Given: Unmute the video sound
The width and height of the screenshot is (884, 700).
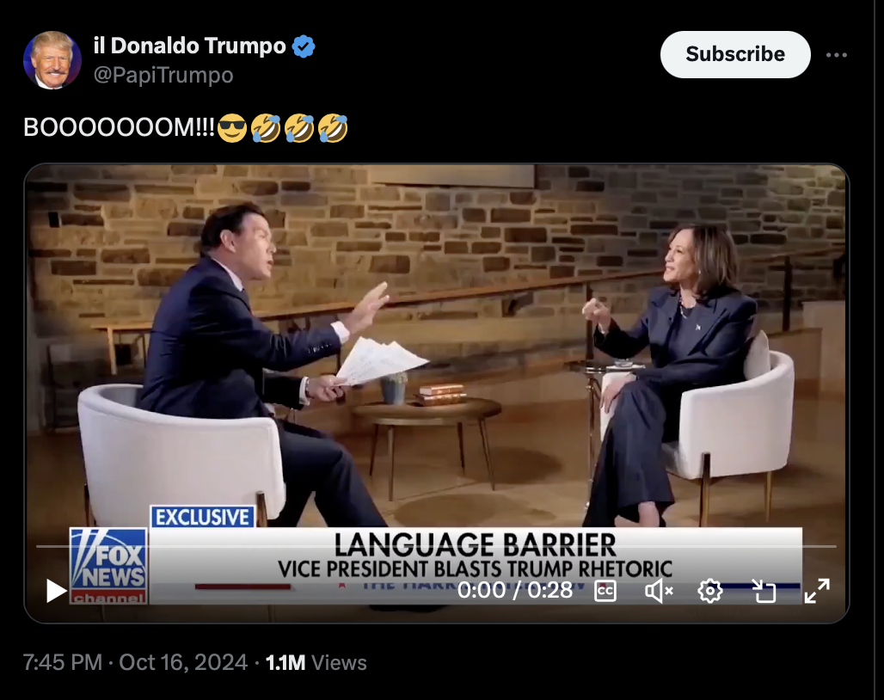Looking at the screenshot, I should point(659,591).
